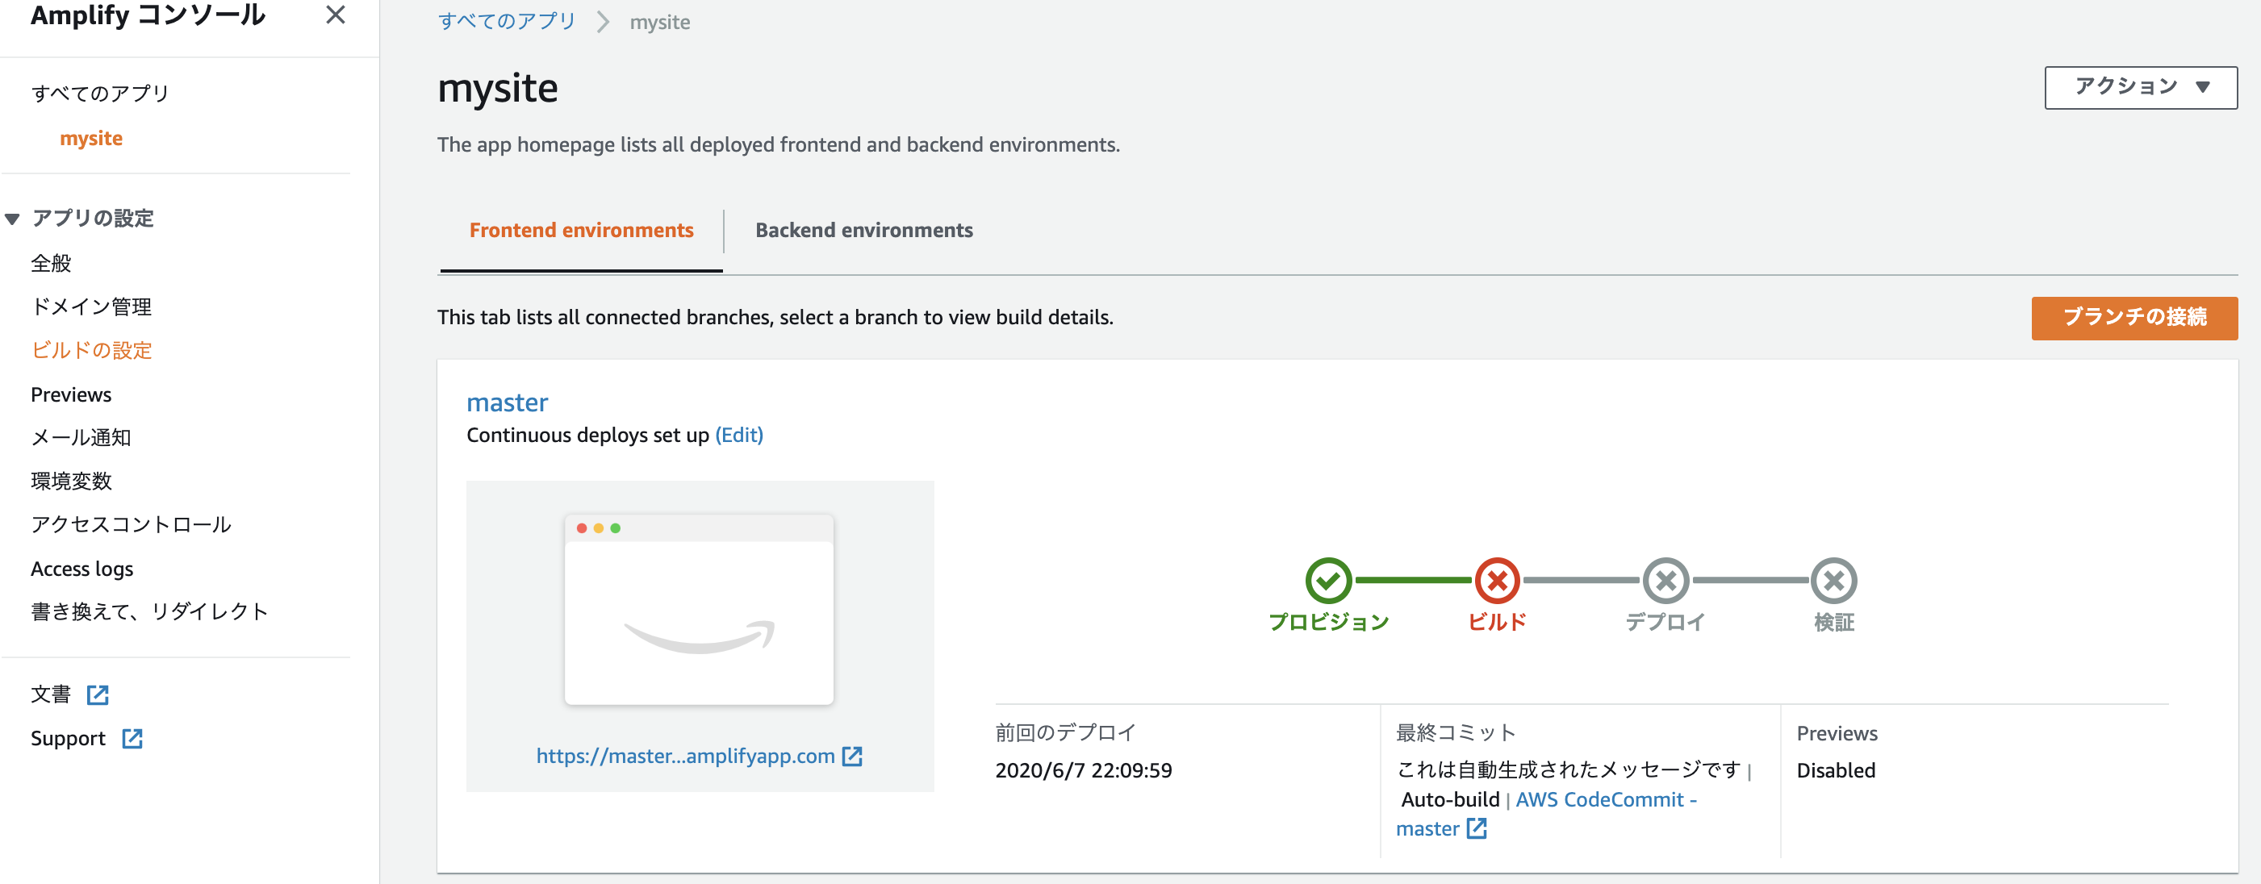Viewport: 2261px width, 884px height.
Task: Open 環境変数 settings
Action: (x=71, y=481)
